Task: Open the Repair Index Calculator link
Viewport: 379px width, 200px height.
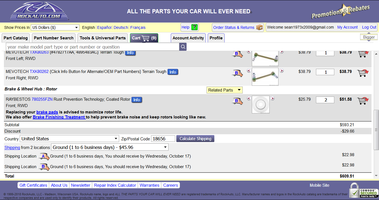Action: [115, 185]
